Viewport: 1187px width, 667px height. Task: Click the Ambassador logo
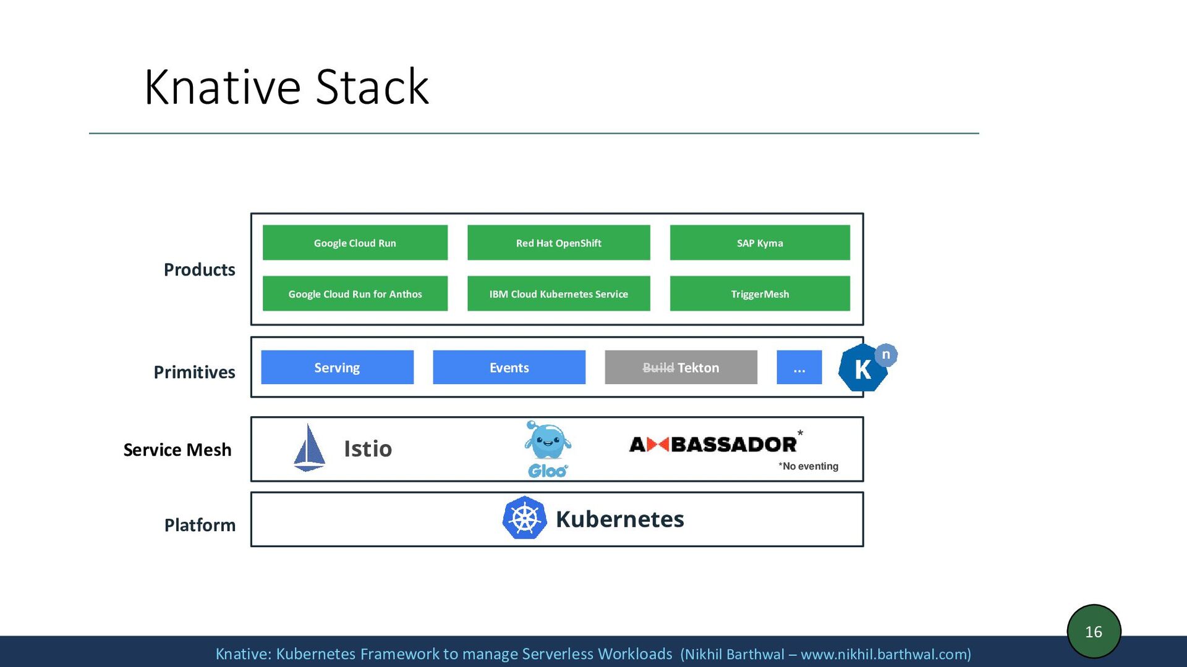(x=713, y=444)
